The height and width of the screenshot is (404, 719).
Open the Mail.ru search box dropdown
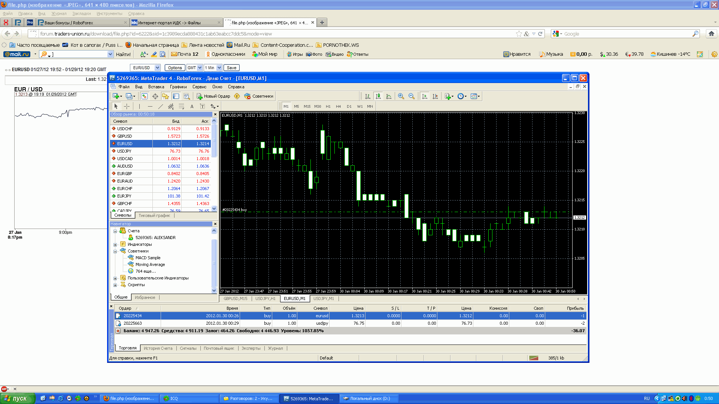(110, 54)
